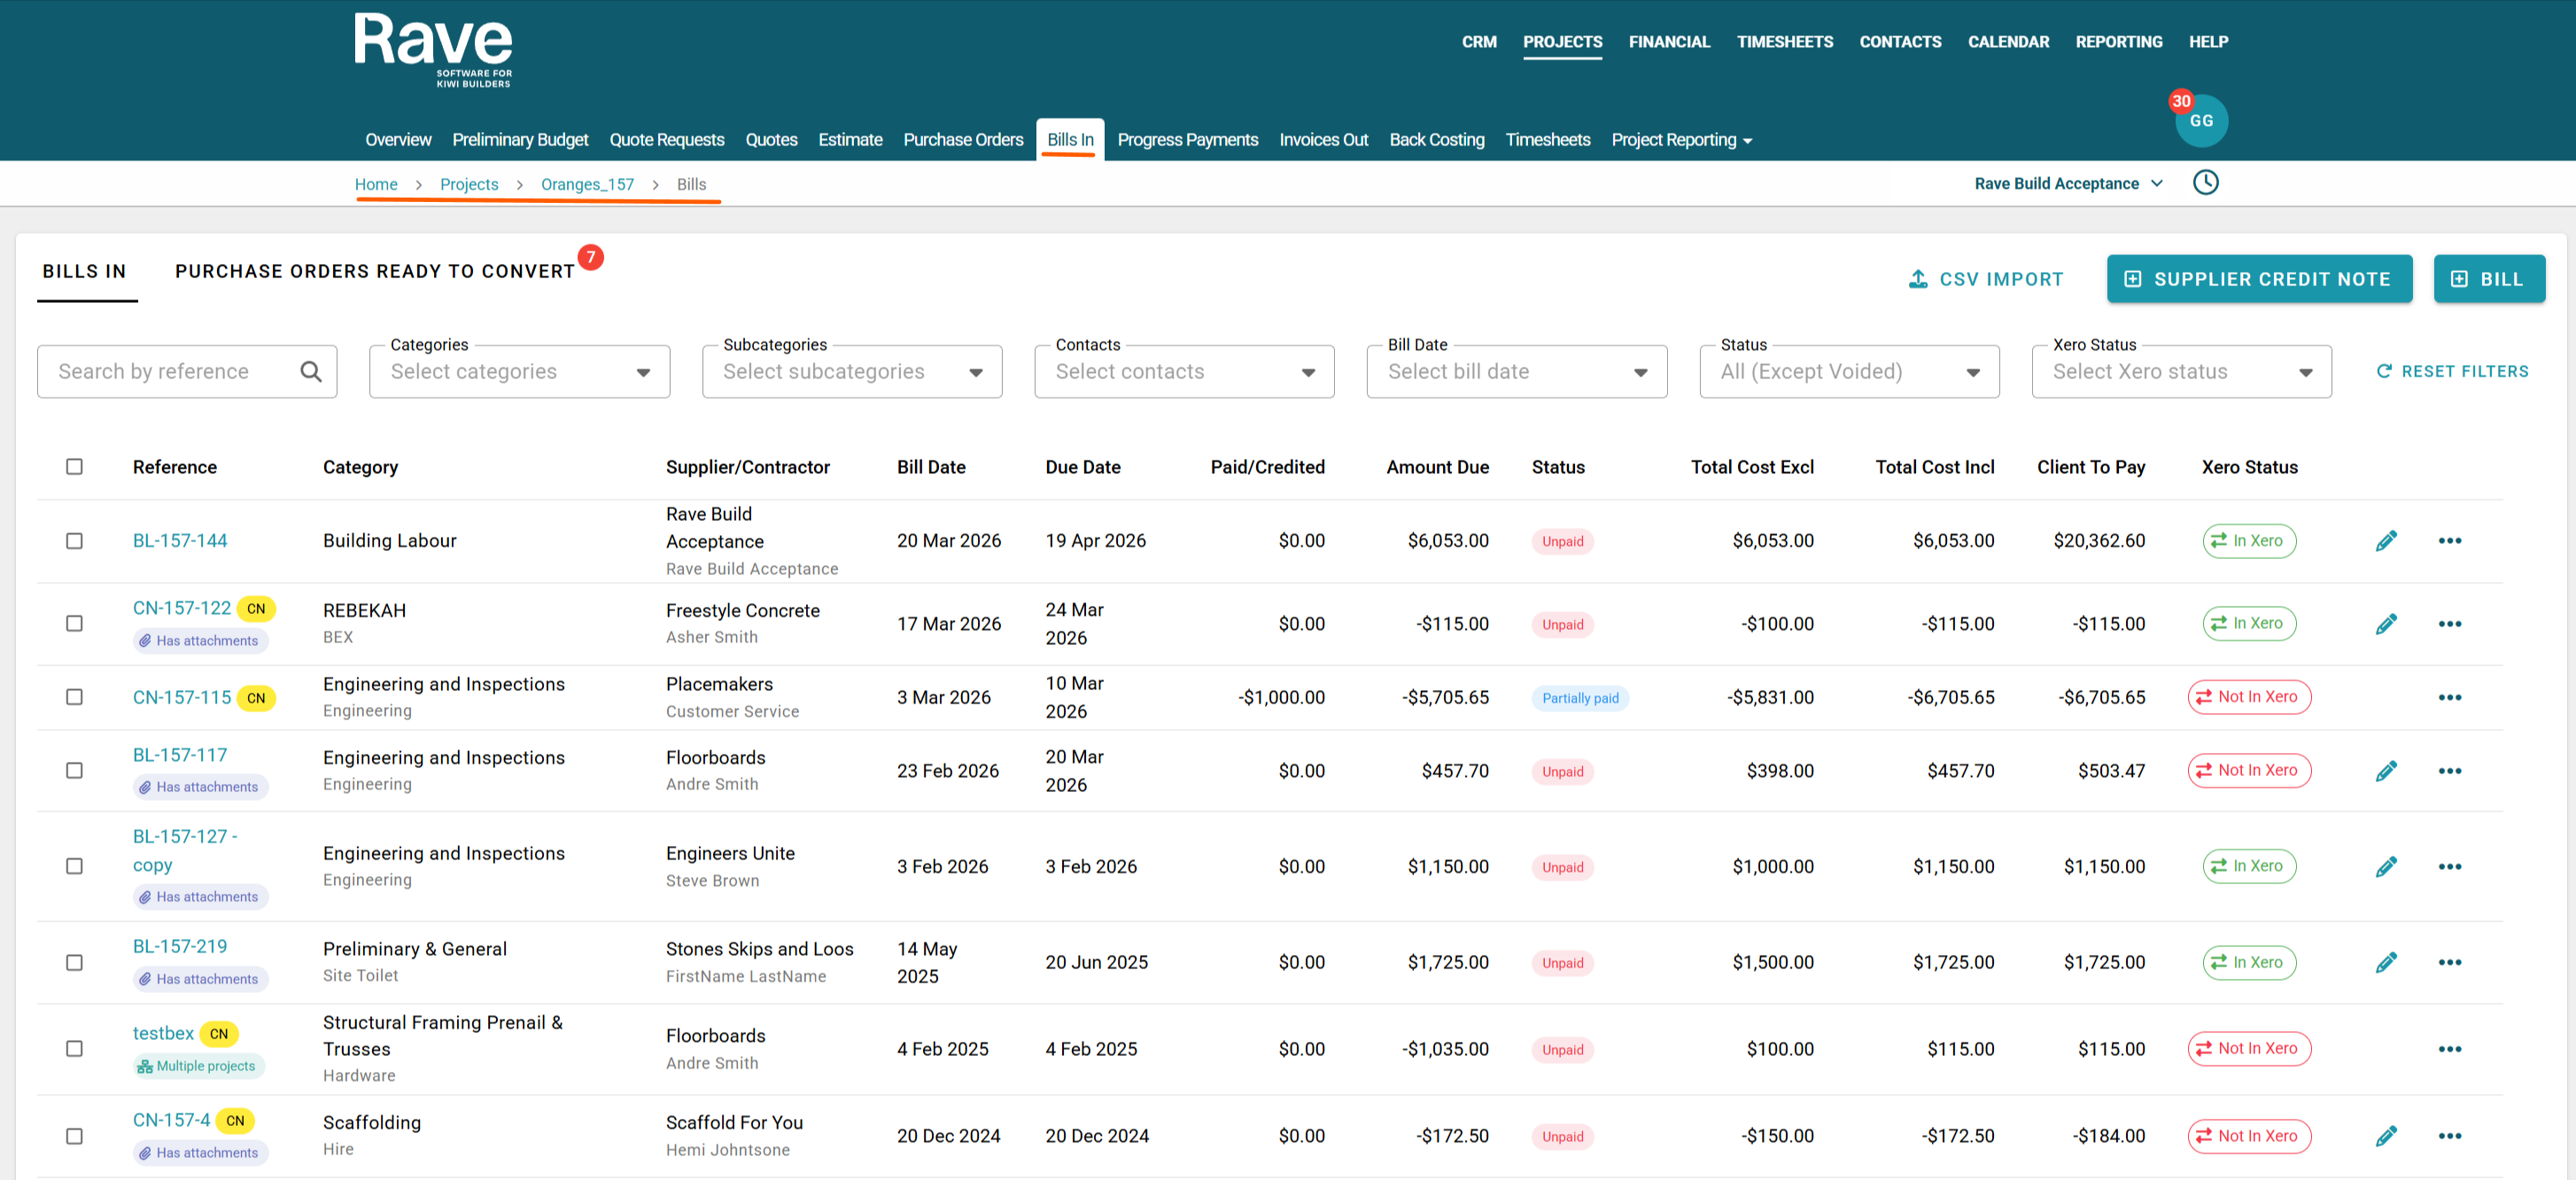Check the box for CN-157-122 row

click(75, 624)
